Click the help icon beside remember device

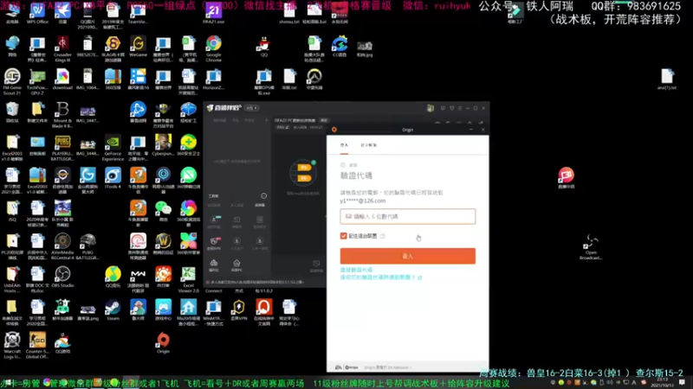[383, 236]
